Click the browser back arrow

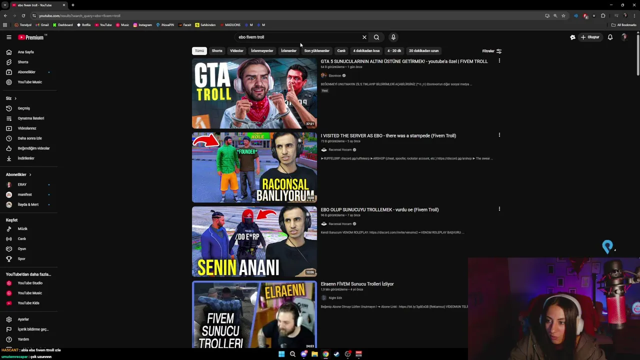5,15
